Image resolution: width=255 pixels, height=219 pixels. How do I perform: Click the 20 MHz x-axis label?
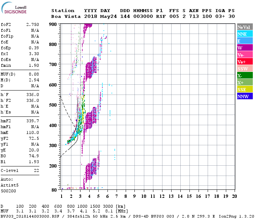tap(234, 196)
